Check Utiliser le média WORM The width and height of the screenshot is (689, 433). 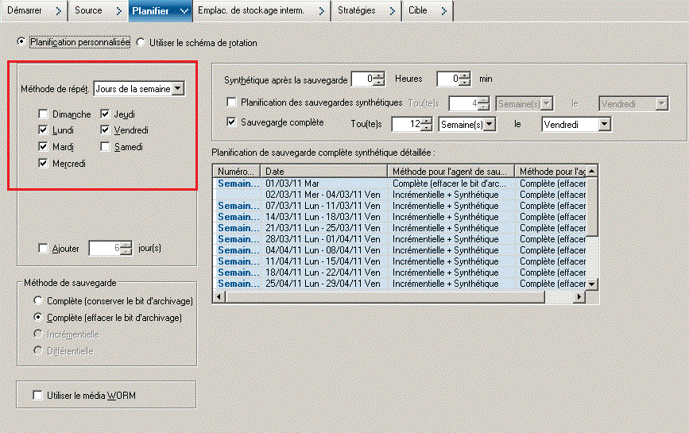coord(37,395)
